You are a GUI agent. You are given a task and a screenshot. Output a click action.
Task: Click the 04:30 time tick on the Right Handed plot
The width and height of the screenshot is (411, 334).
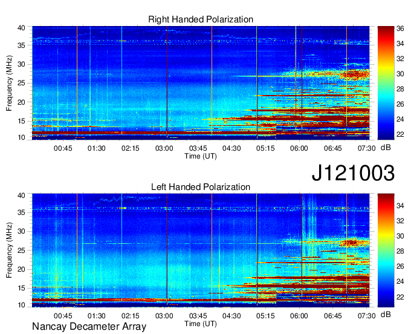231,148
